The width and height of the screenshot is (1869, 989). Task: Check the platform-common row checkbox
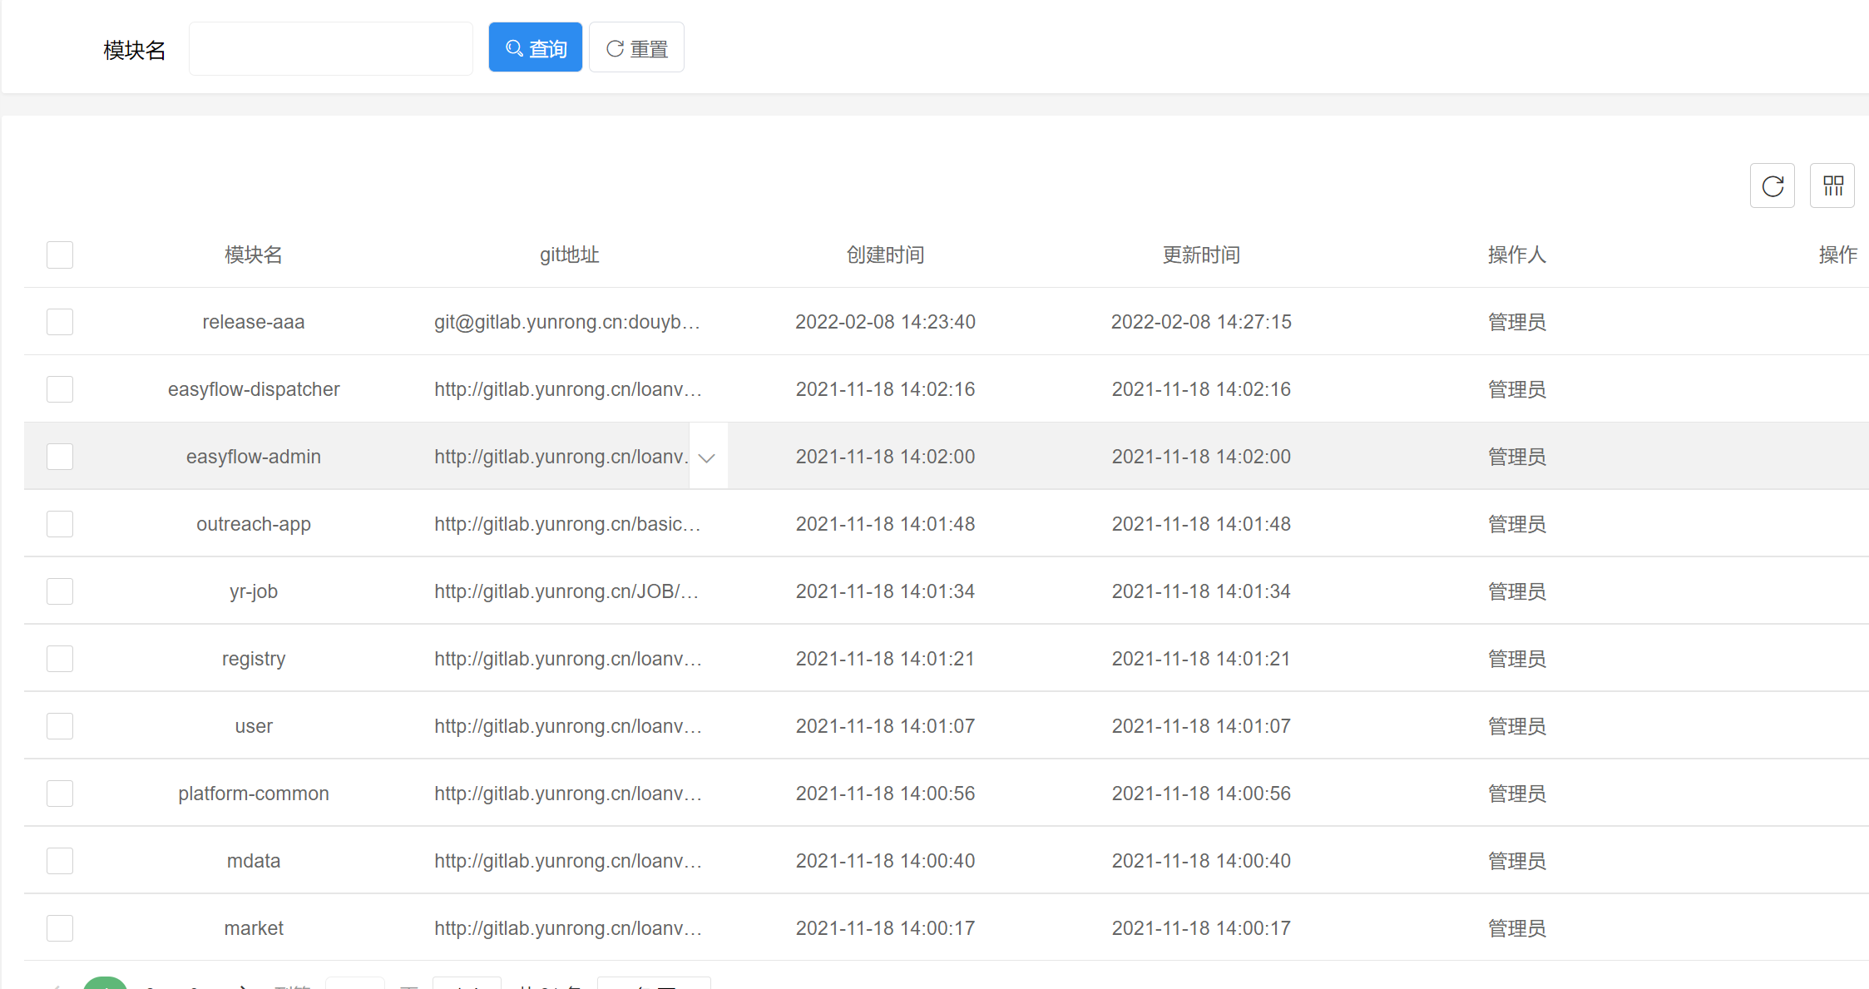click(x=60, y=794)
